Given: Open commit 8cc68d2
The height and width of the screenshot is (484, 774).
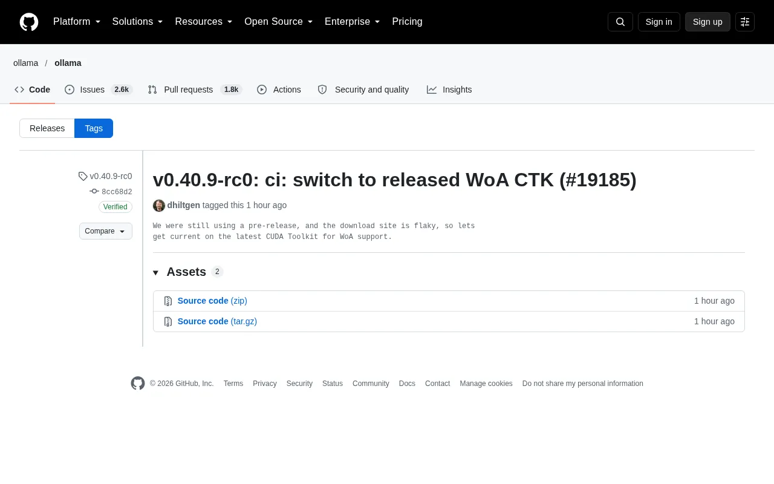Looking at the screenshot, I should click(117, 192).
